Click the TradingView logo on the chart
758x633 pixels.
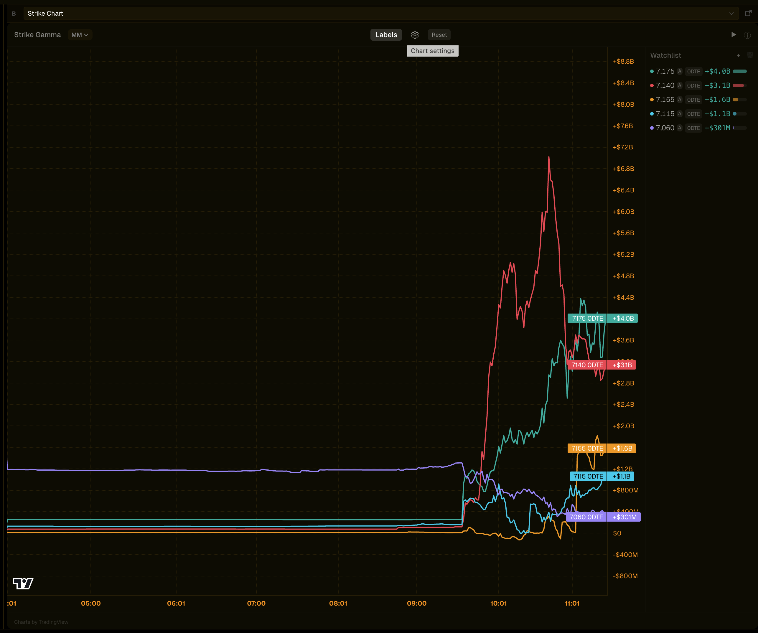point(23,583)
